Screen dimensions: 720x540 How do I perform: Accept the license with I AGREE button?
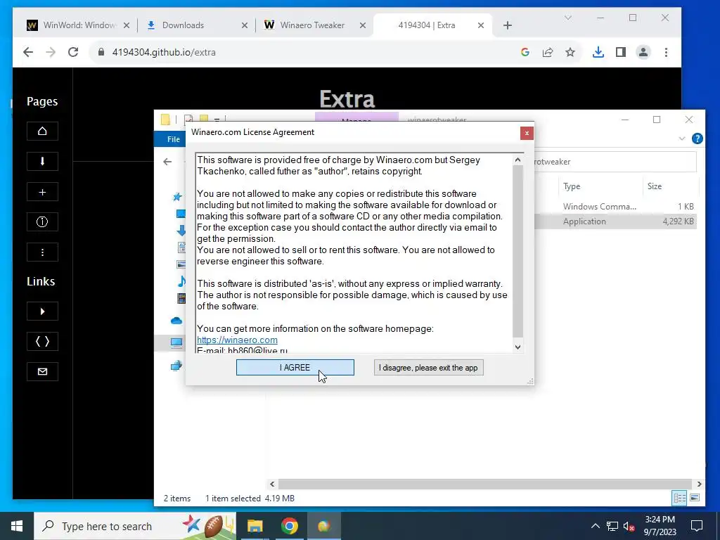[x=295, y=367]
